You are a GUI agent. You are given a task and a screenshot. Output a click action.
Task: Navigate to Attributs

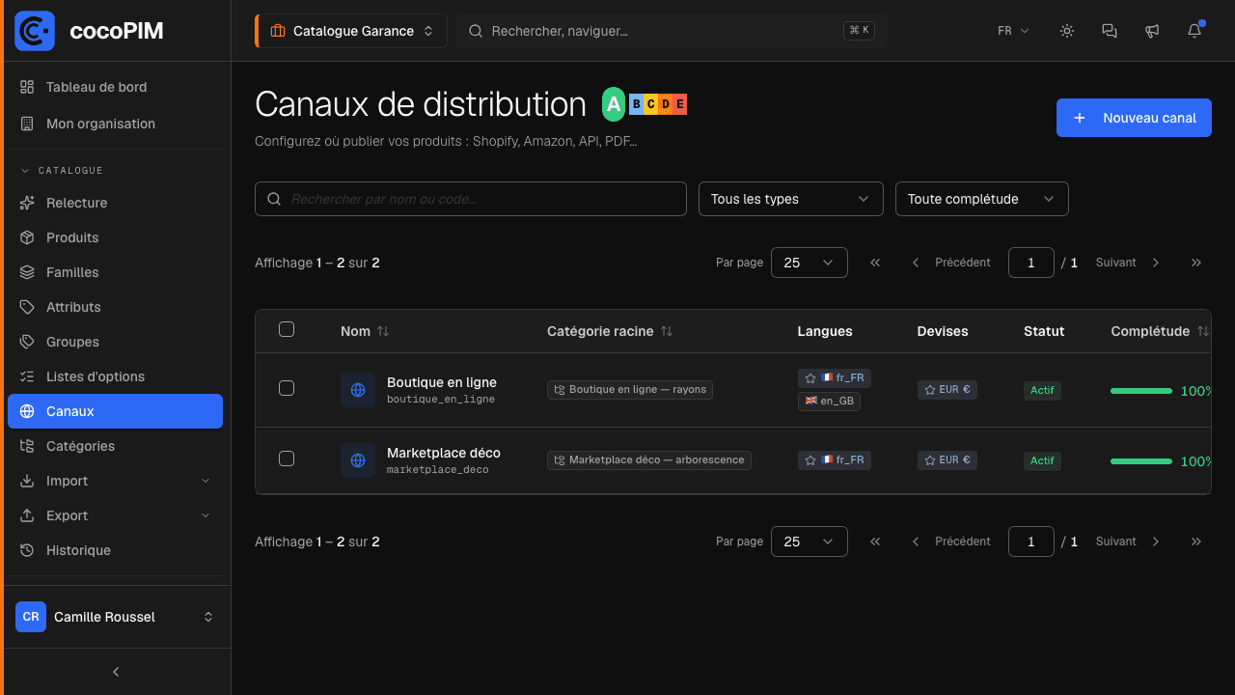(x=116, y=307)
